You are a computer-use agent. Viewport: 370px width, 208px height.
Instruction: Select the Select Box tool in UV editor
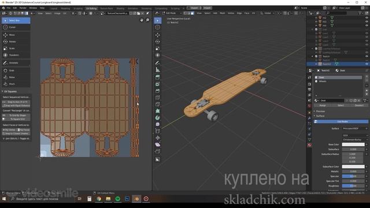[16, 21]
